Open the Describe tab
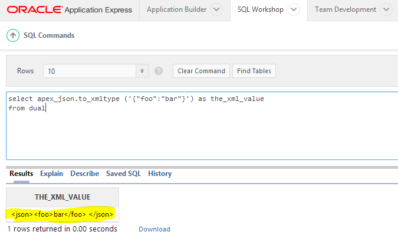Screen dimensions: 398x248 85,174
